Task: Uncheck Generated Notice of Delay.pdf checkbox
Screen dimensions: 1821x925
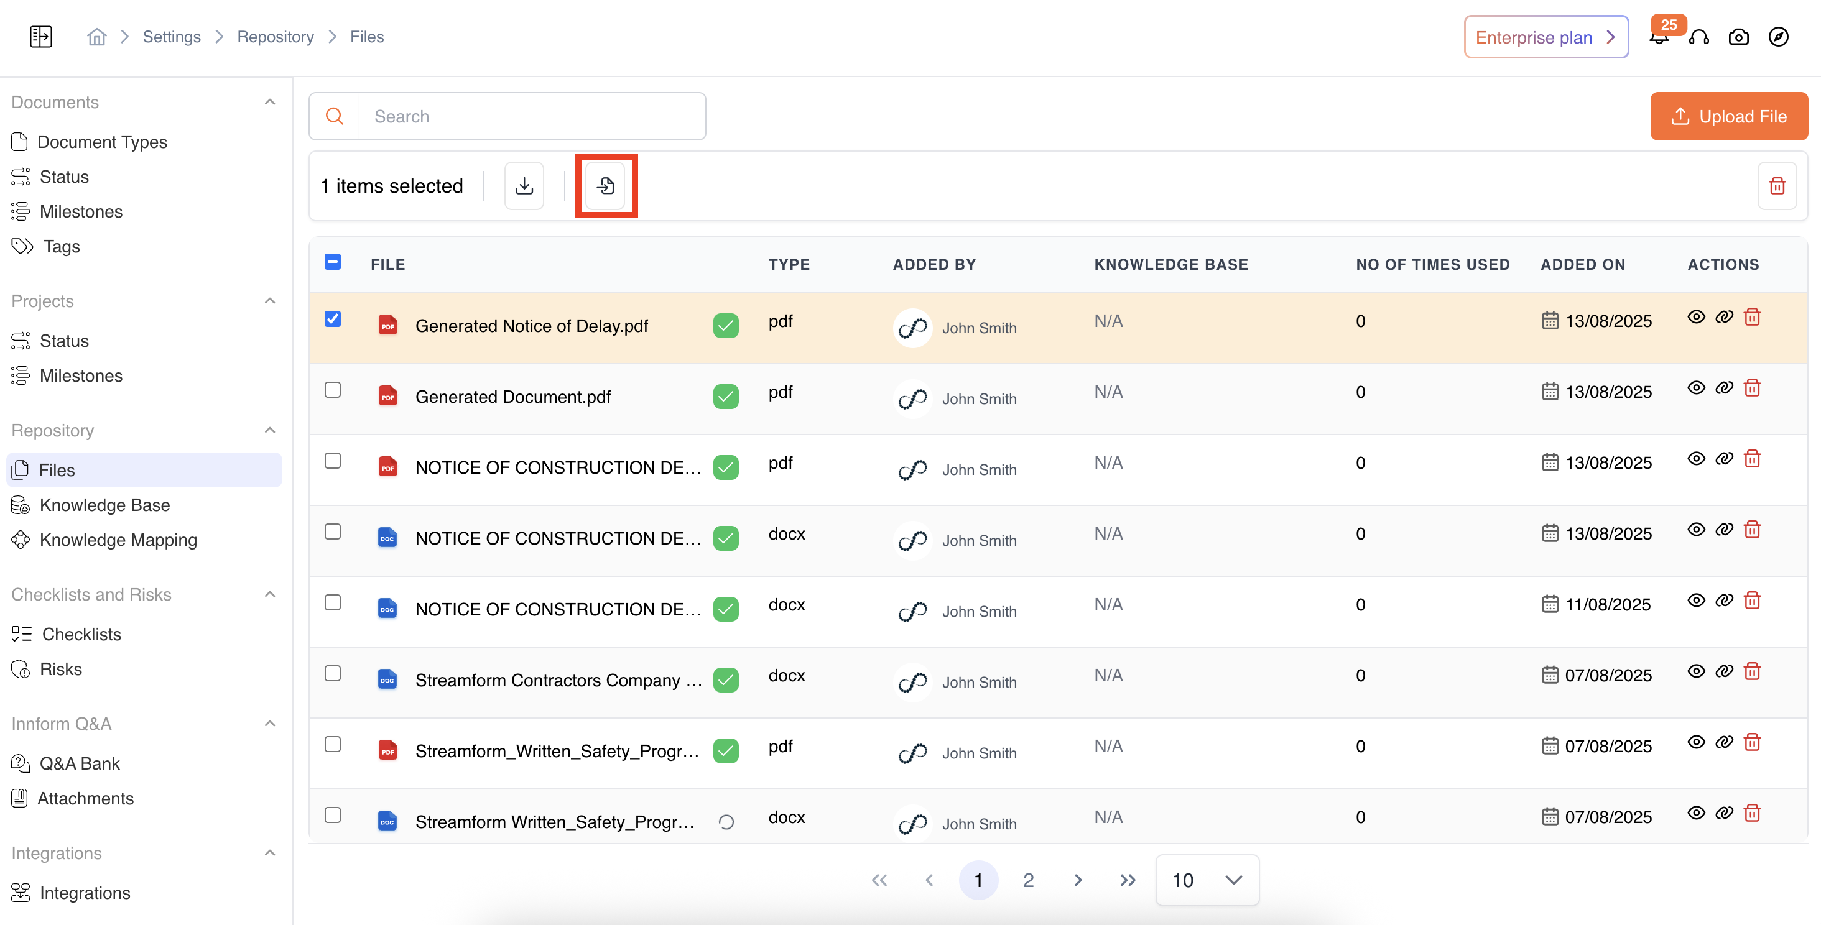Action: pyautogui.click(x=332, y=320)
